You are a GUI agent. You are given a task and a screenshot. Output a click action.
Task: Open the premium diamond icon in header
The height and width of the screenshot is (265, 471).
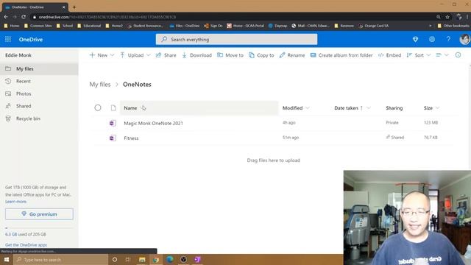coord(415,39)
